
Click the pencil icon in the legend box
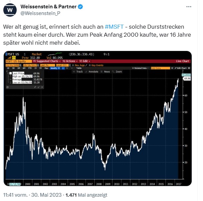pos(35,87)
